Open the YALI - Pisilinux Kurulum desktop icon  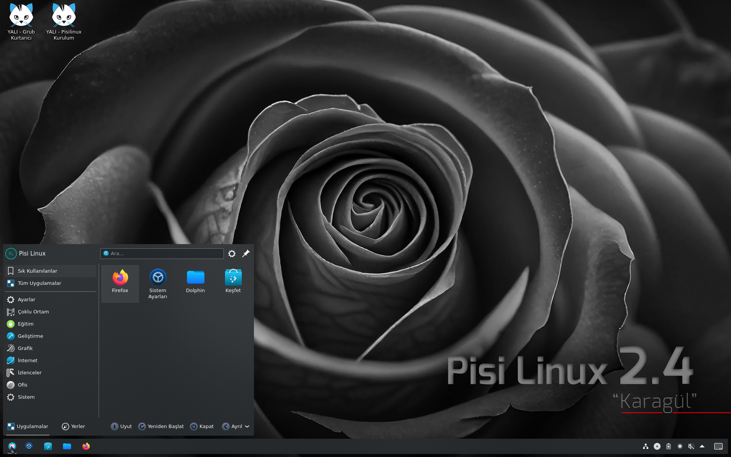pos(64,21)
